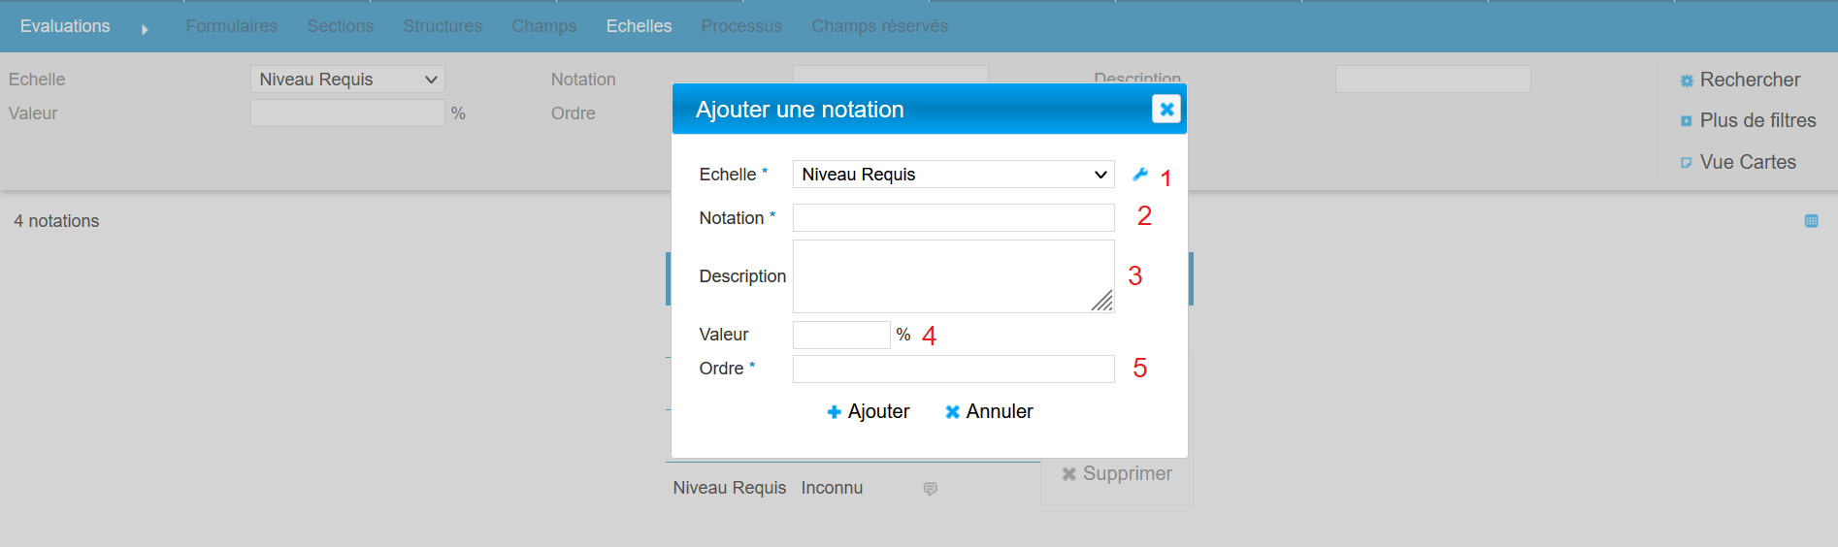
Task: Close the Ajouter une notation dialog
Action: (x=1165, y=110)
